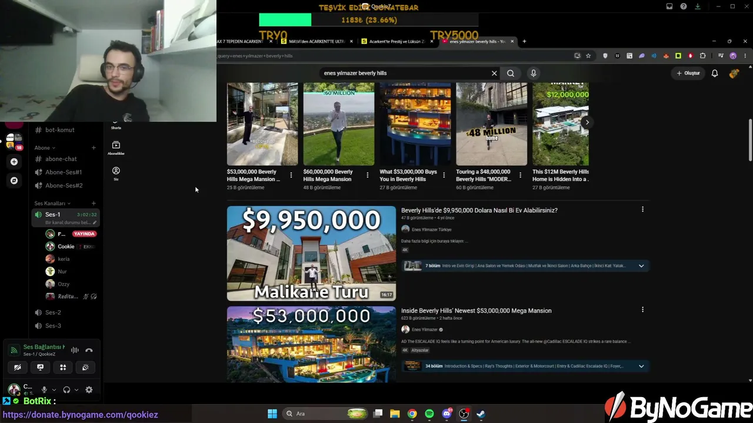Open Discord server discovery compass
The image size is (753, 423).
pos(14,180)
